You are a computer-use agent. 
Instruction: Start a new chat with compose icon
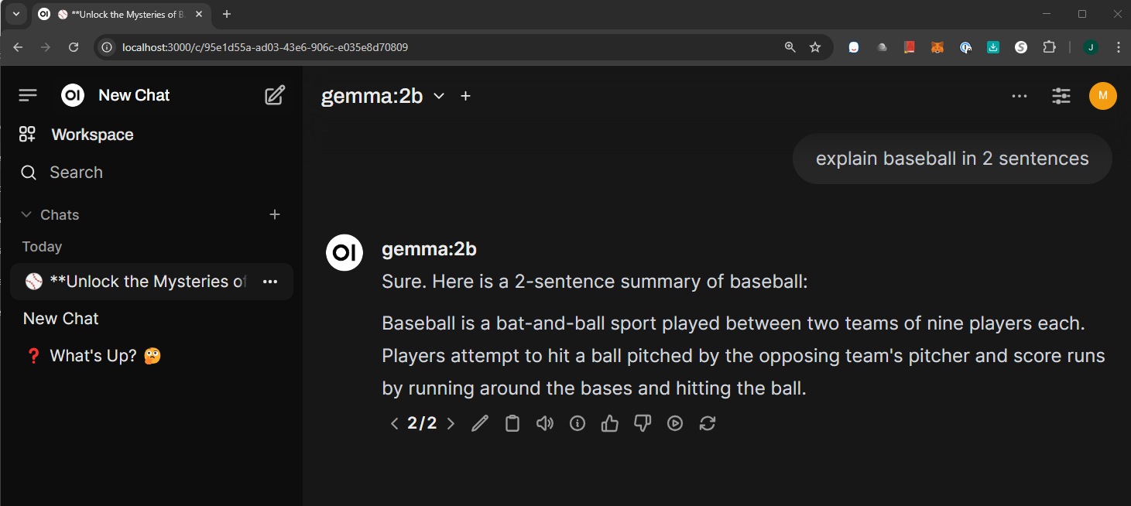(275, 95)
